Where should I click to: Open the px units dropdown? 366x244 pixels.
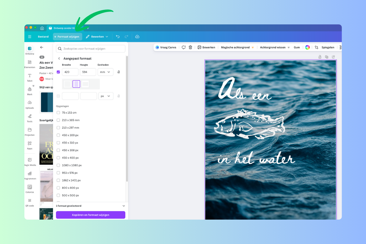click(106, 96)
